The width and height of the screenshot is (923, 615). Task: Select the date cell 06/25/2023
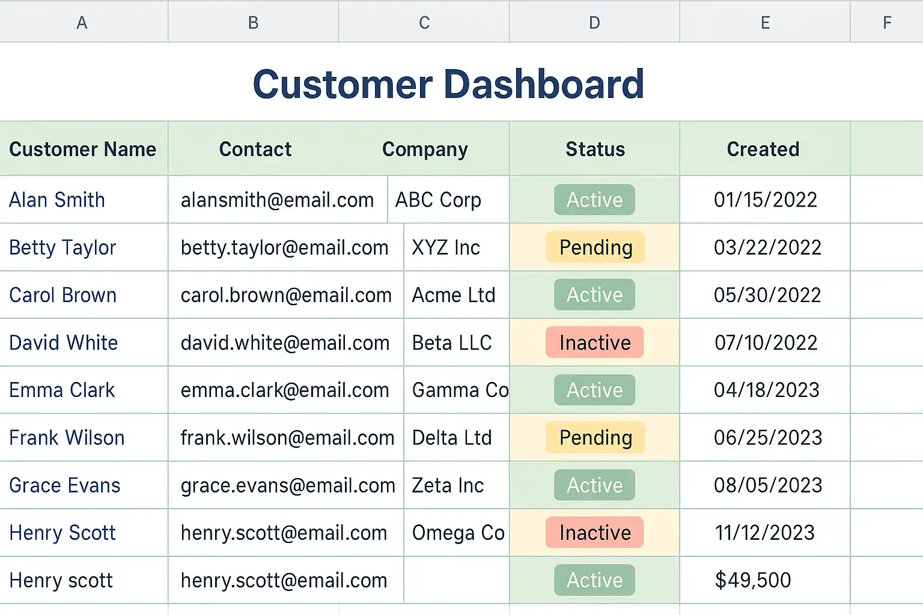(767, 438)
